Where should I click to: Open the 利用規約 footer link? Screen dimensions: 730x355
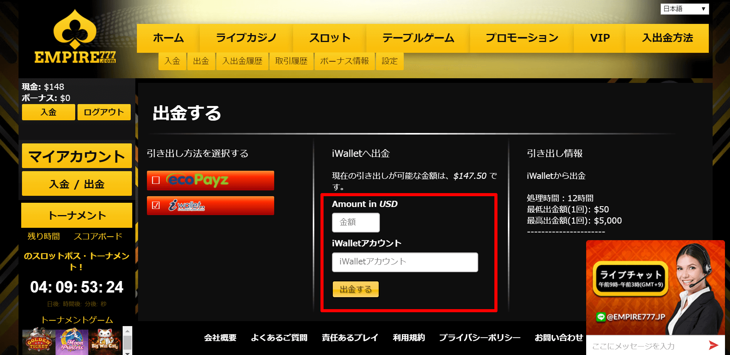(409, 338)
